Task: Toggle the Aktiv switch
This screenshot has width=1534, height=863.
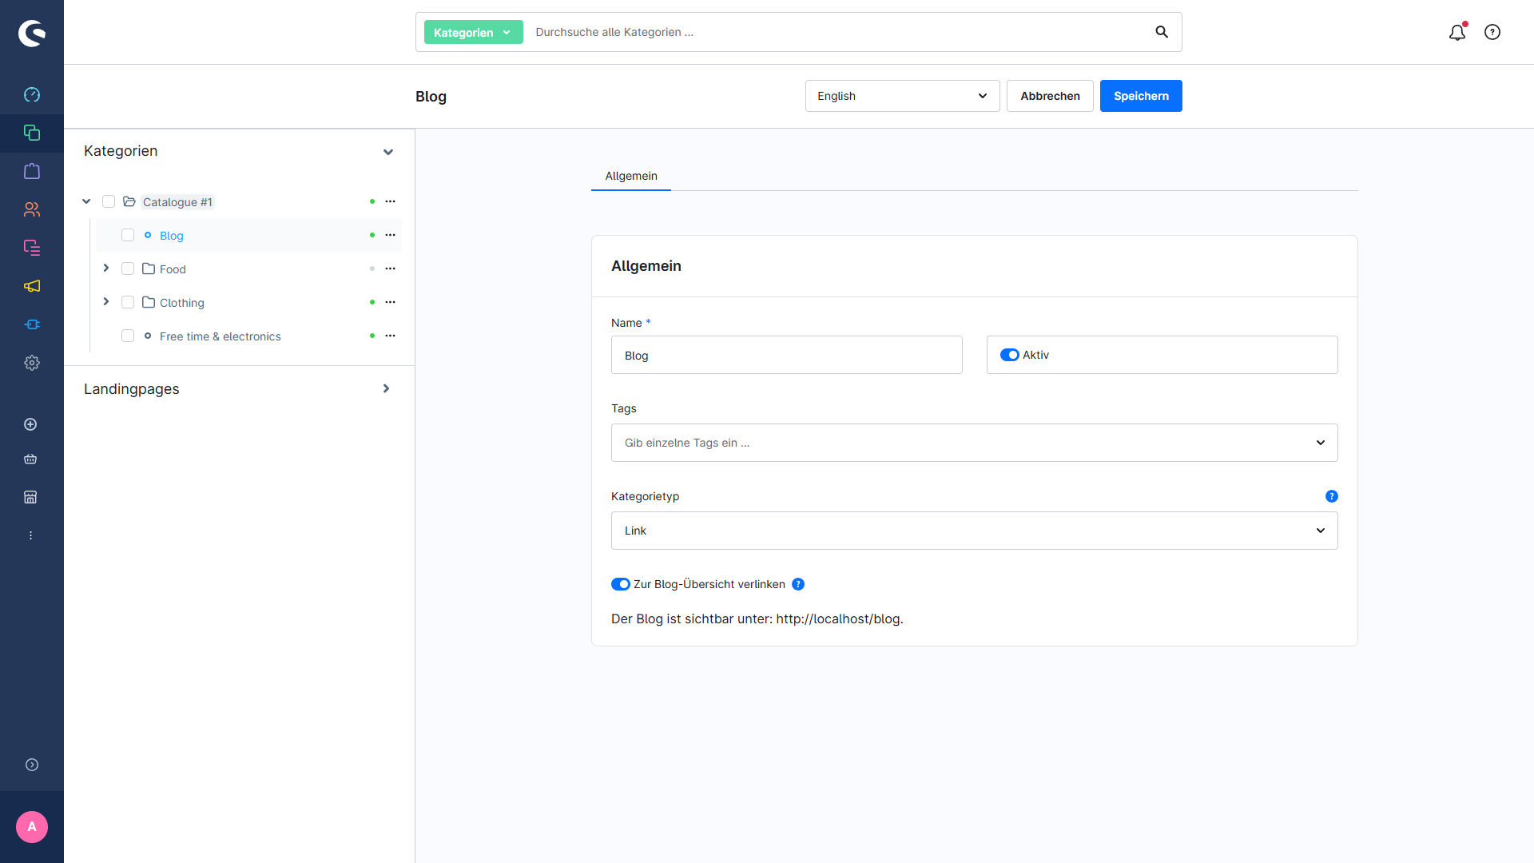Action: tap(1009, 355)
